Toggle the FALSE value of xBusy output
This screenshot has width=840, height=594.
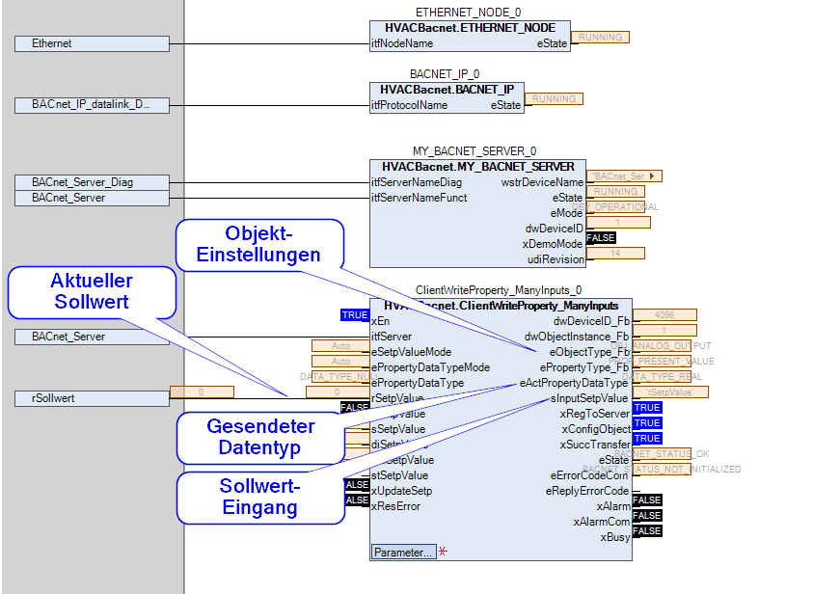tap(647, 531)
